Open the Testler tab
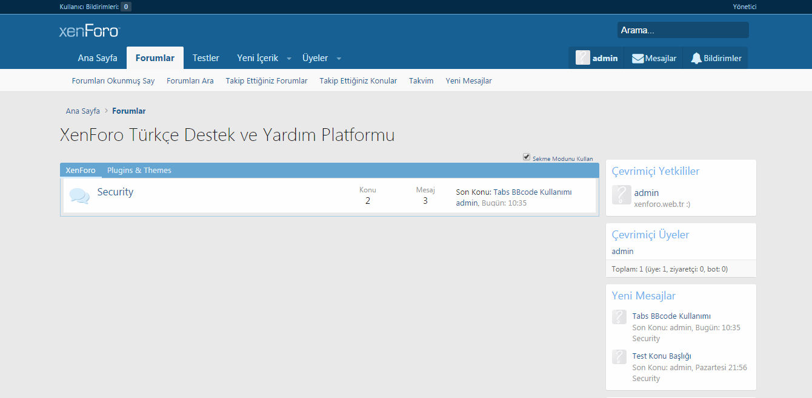Screen dimensions: 812x398 [x=206, y=58]
